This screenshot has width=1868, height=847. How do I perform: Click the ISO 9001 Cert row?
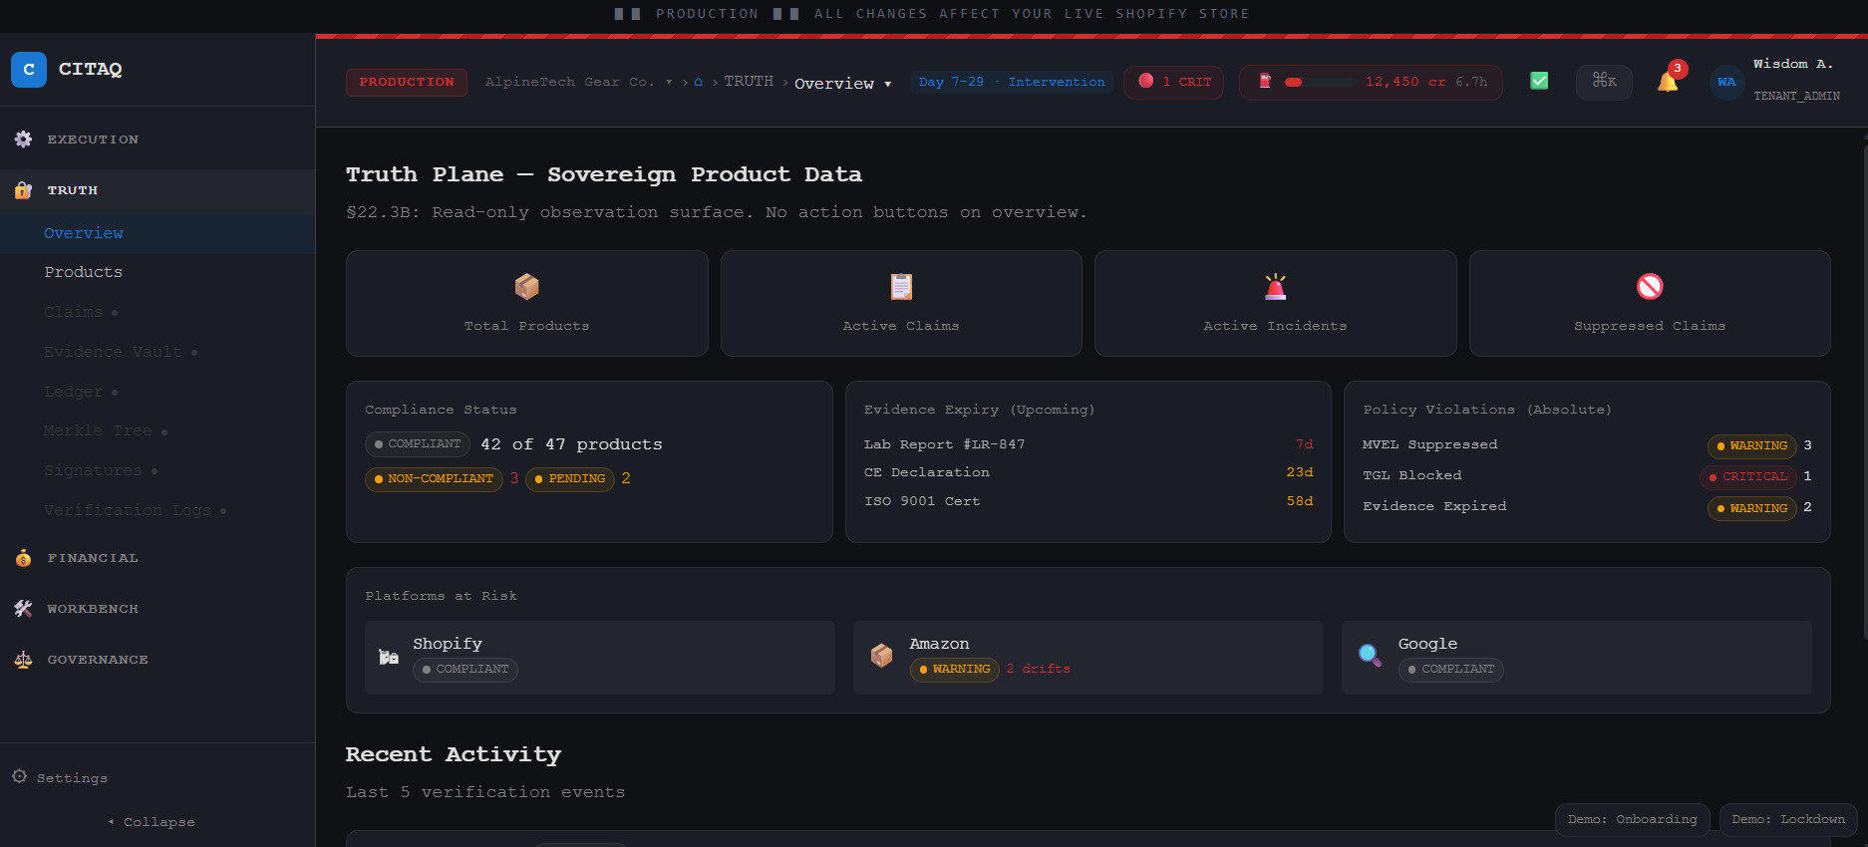tap(1089, 501)
